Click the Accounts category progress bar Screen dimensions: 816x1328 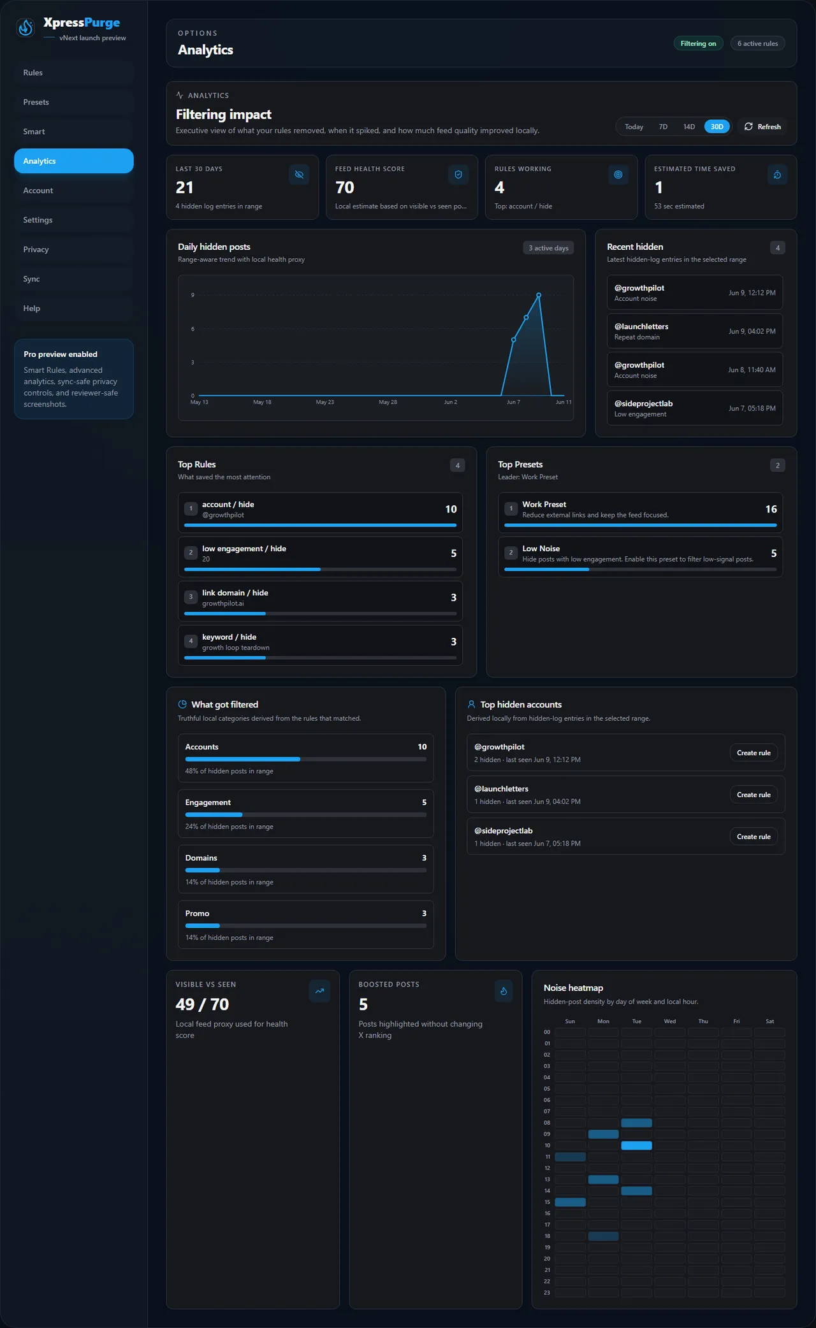point(306,759)
